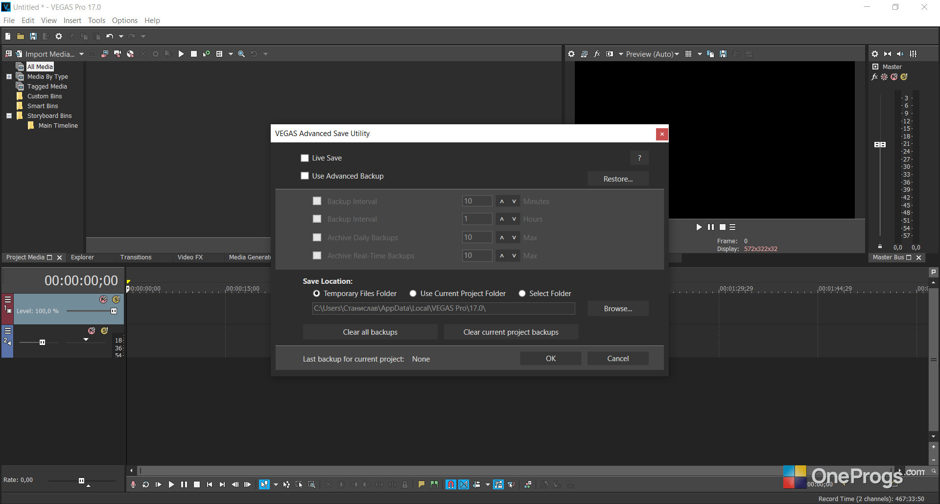This screenshot has height=504, width=940.
Task: Switch to the Transitions tab
Action: 136,257
